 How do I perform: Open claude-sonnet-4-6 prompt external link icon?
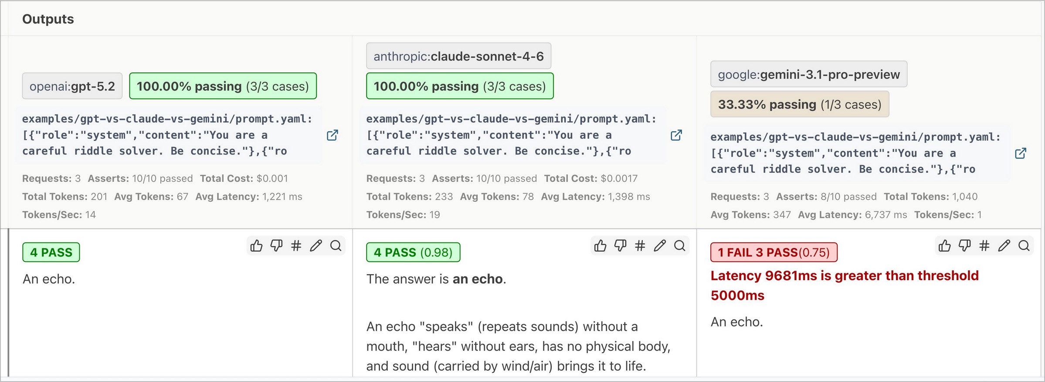coord(676,135)
